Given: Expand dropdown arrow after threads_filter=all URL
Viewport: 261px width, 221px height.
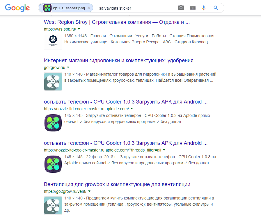Looking at the screenshot, I should [164, 150].
